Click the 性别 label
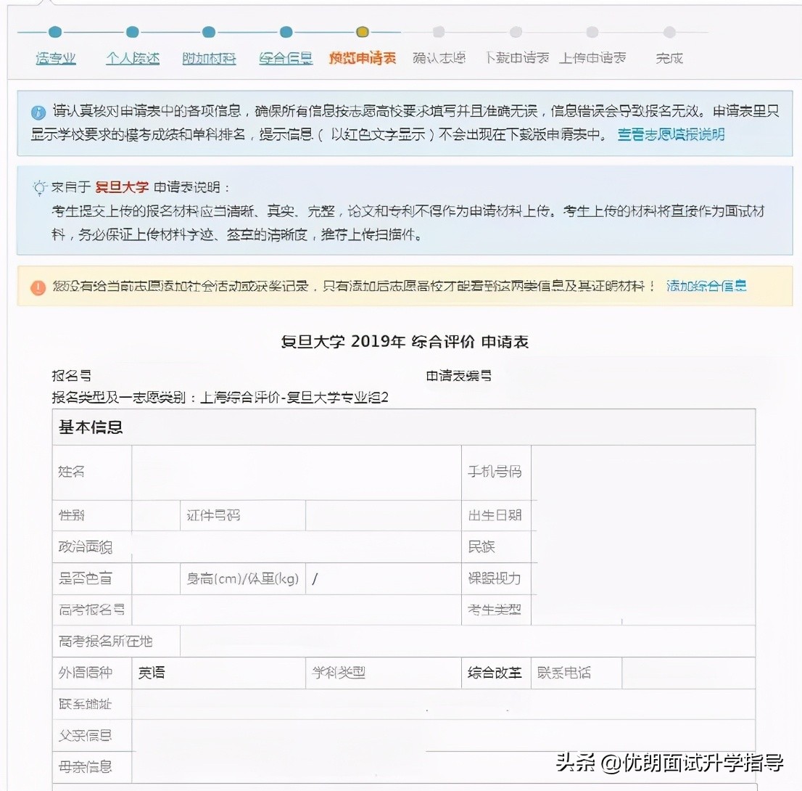The height and width of the screenshot is (791, 802). 72,515
